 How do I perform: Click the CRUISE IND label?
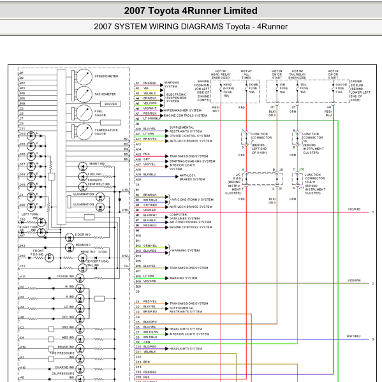(x=65, y=276)
